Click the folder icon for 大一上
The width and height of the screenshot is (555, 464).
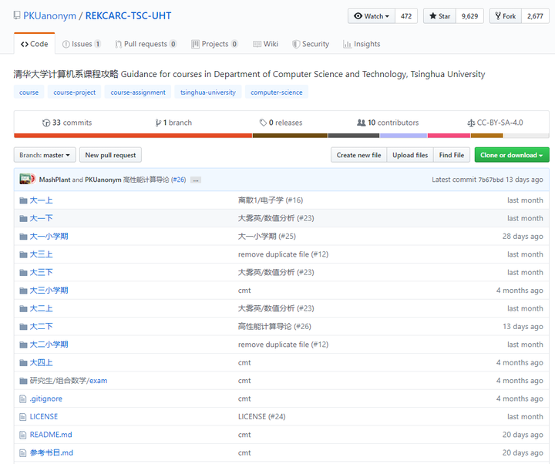tap(23, 200)
